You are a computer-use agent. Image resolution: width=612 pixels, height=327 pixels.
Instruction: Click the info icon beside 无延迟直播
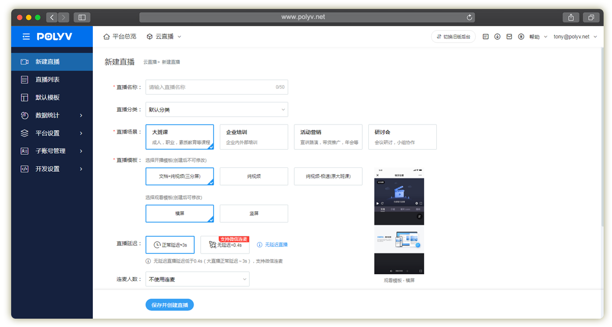click(259, 245)
